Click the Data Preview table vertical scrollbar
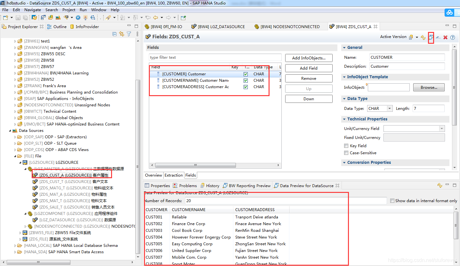460x266 pixels. (456, 225)
